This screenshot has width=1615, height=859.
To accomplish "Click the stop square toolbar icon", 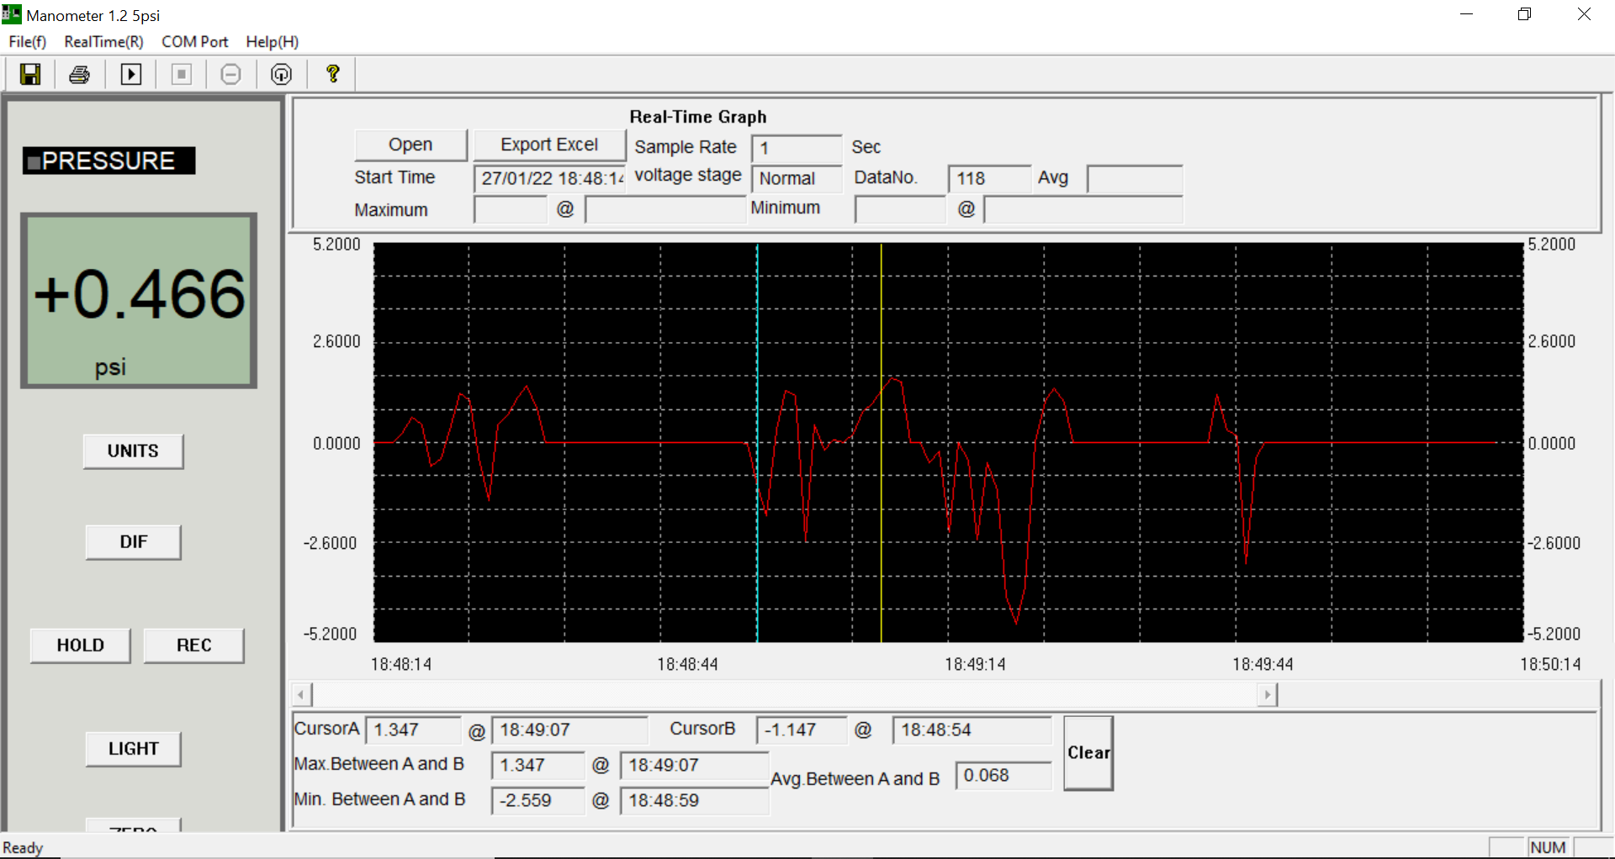I will click(182, 75).
